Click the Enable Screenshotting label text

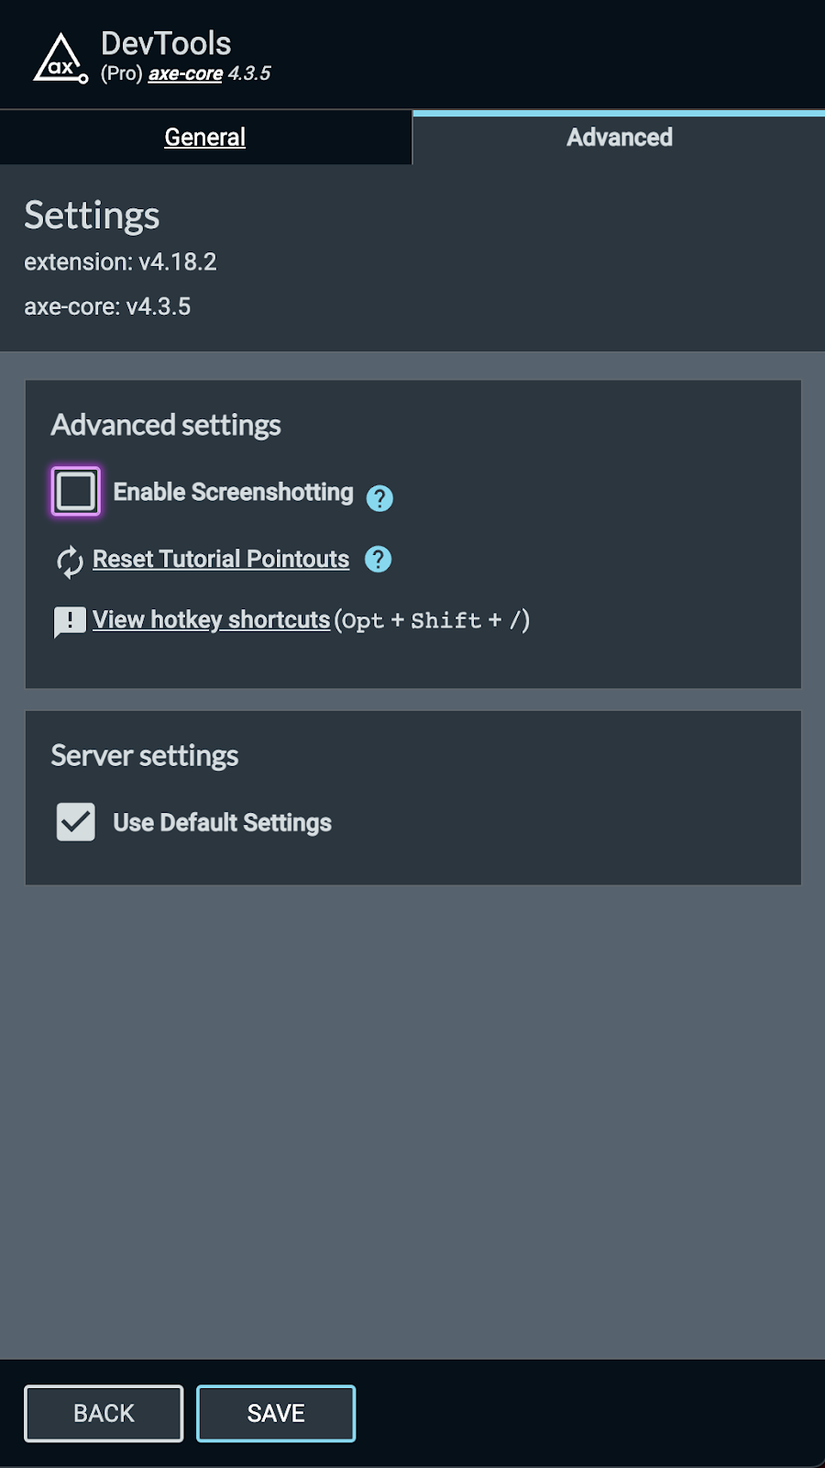point(233,493)
